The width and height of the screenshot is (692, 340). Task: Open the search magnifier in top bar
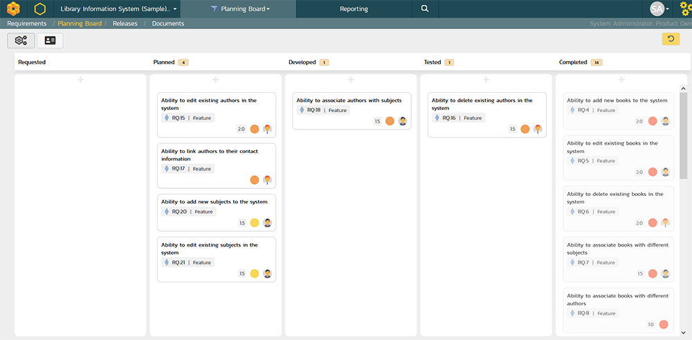(425, 9)
